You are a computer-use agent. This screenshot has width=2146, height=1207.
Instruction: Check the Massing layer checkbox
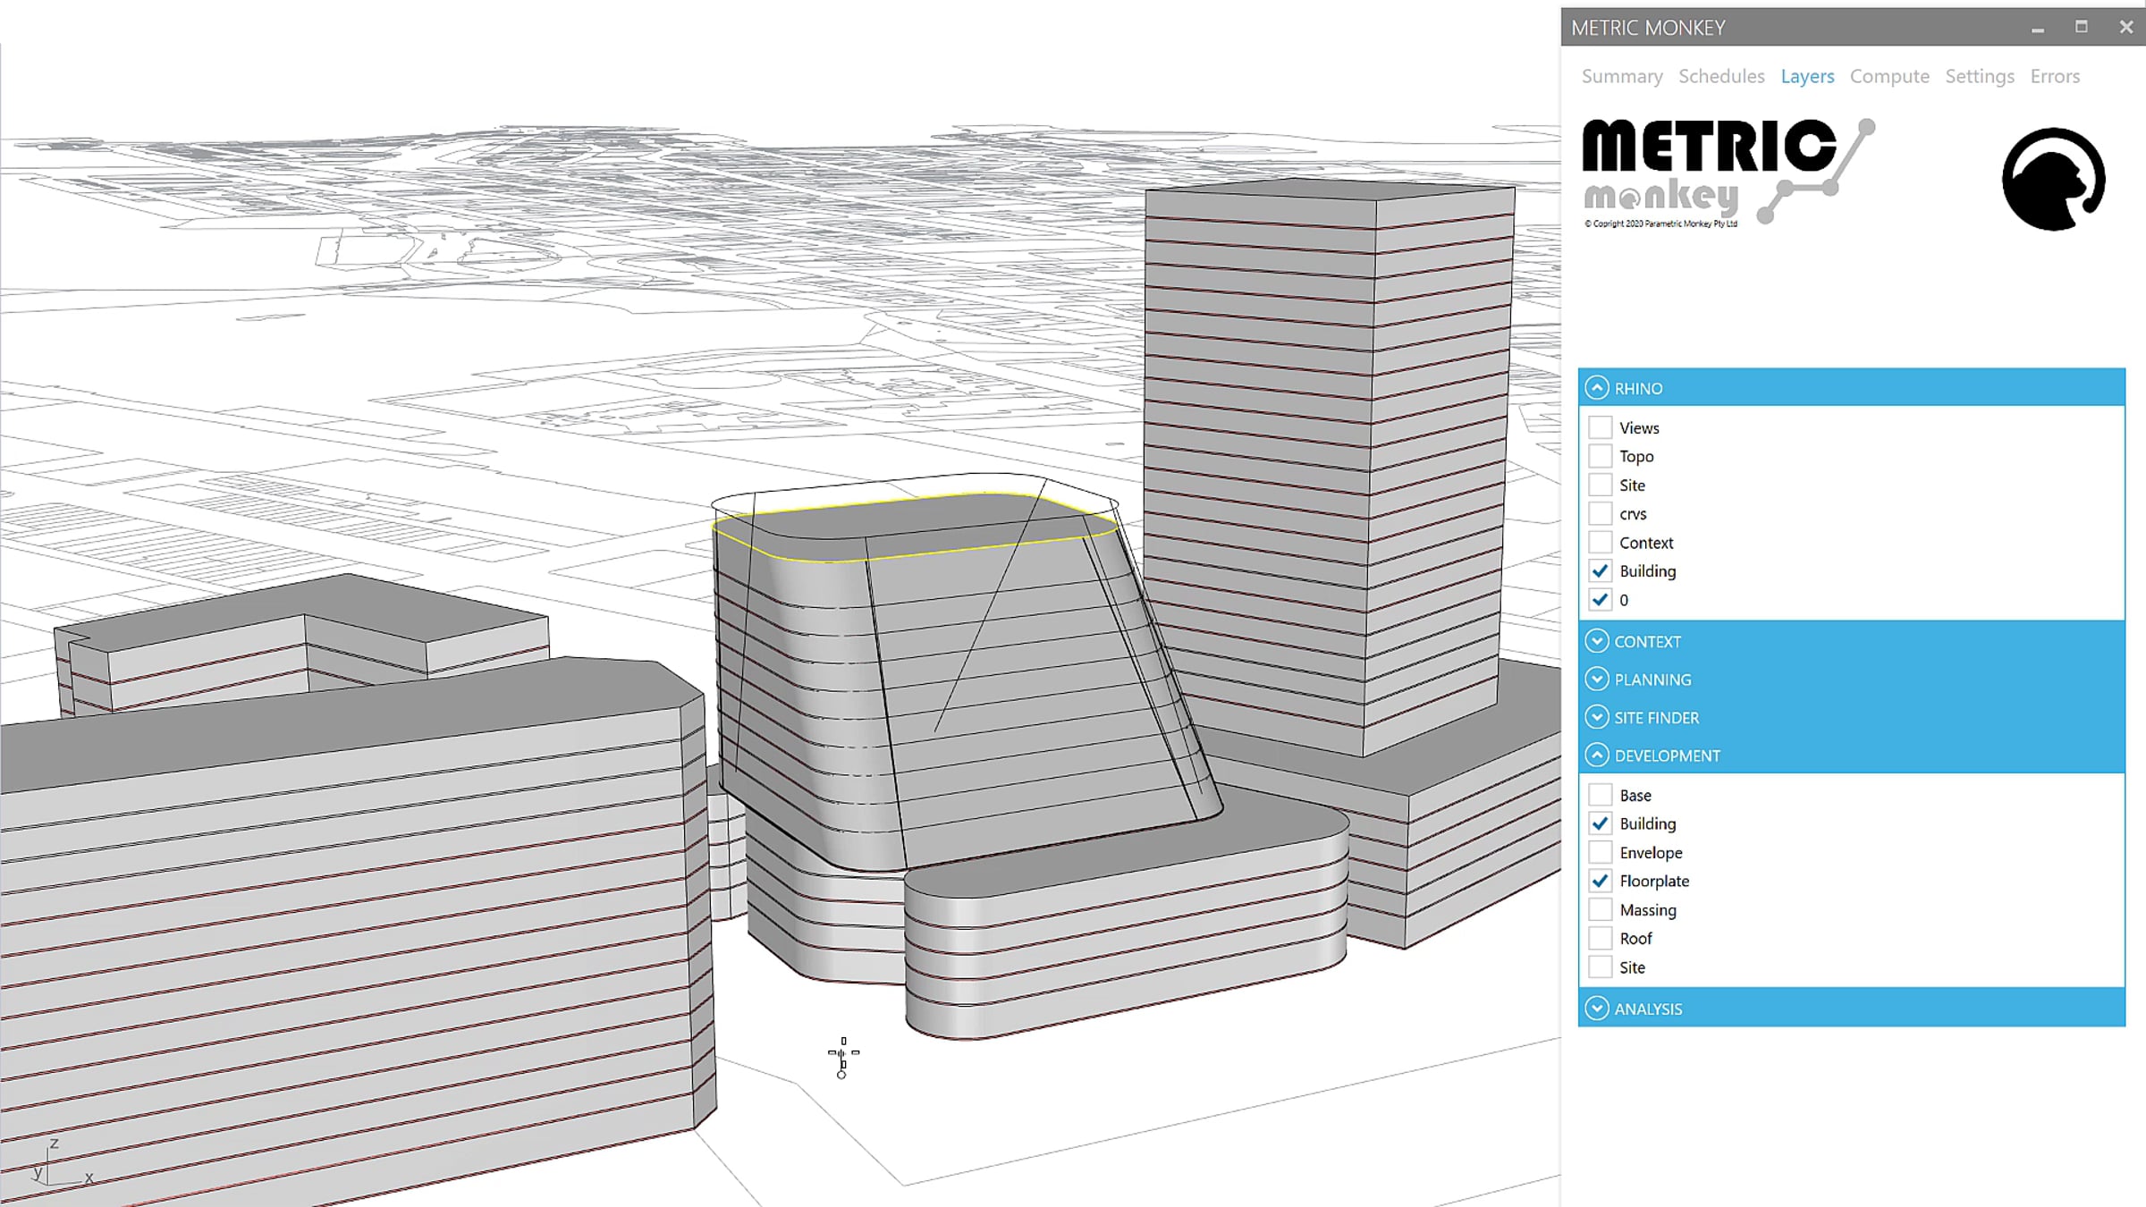pyautogui.click(x=1601, y=909)
